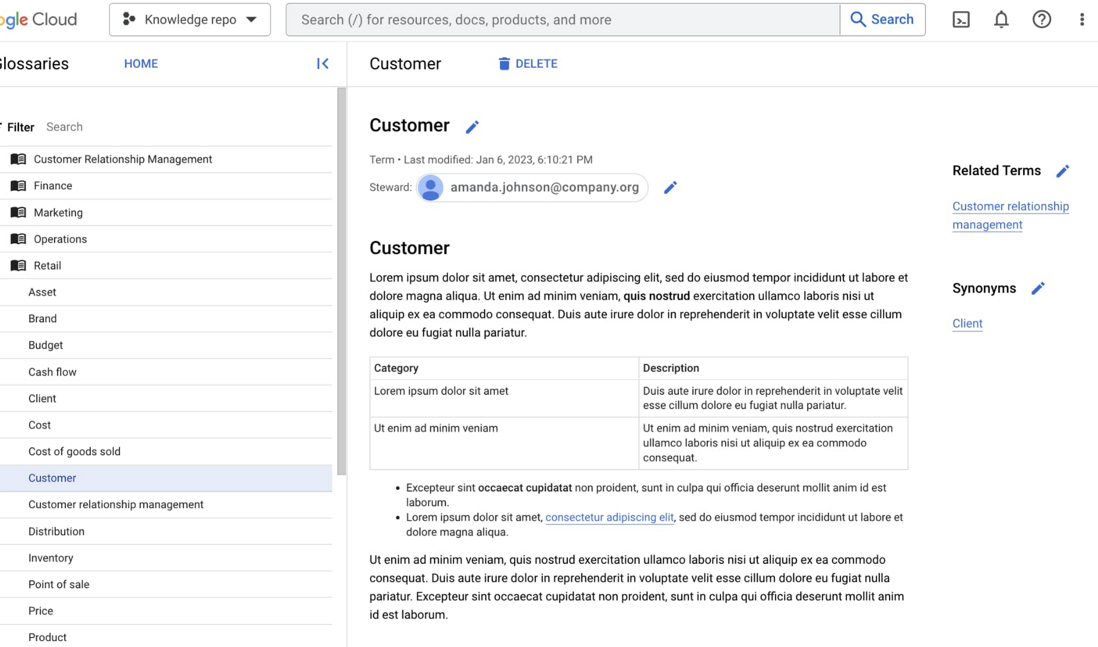The width and height of the screenshot is (1098, 647).
Task: Edit the steward with pencil icon
Action: pos(670,187)
